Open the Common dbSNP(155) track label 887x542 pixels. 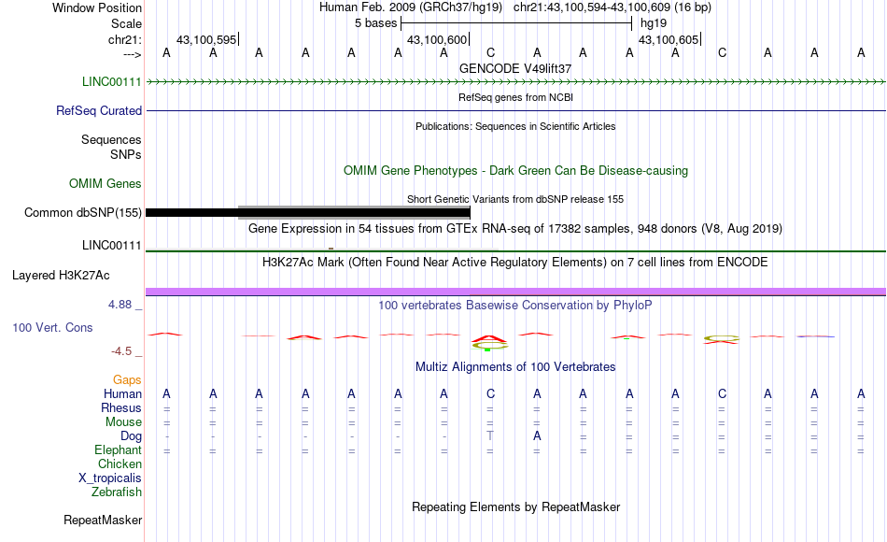pos(83,212)
